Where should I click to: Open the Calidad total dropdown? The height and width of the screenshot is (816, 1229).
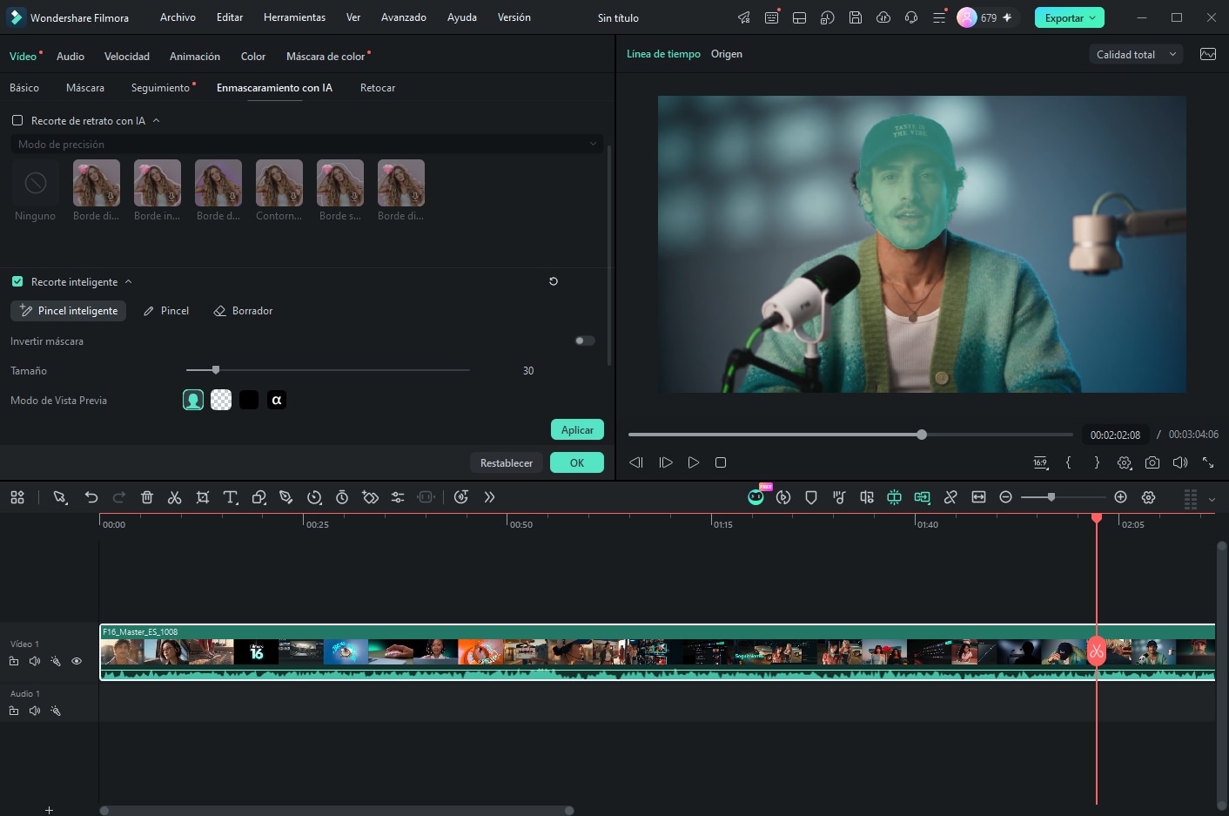(1136, 54)
